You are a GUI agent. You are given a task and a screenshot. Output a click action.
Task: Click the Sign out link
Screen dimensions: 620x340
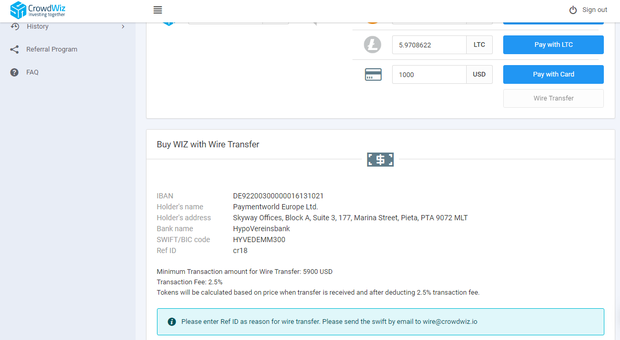point(594,10)
